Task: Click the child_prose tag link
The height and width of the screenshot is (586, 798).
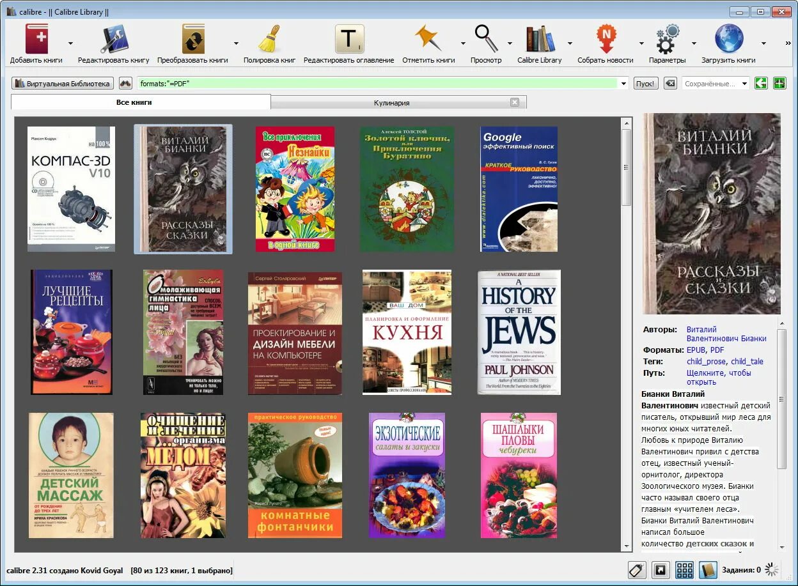Action: pyautogui.click(x=706, y=362)
